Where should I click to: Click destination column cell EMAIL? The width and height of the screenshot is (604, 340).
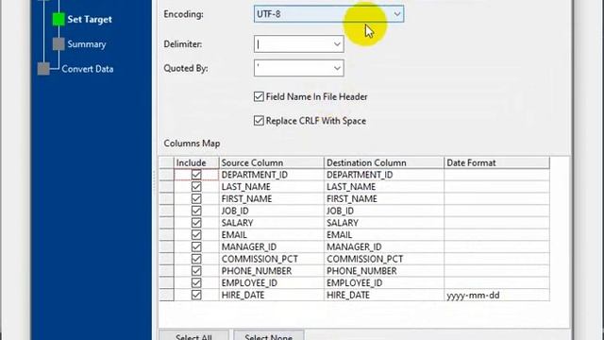(384, 235)
